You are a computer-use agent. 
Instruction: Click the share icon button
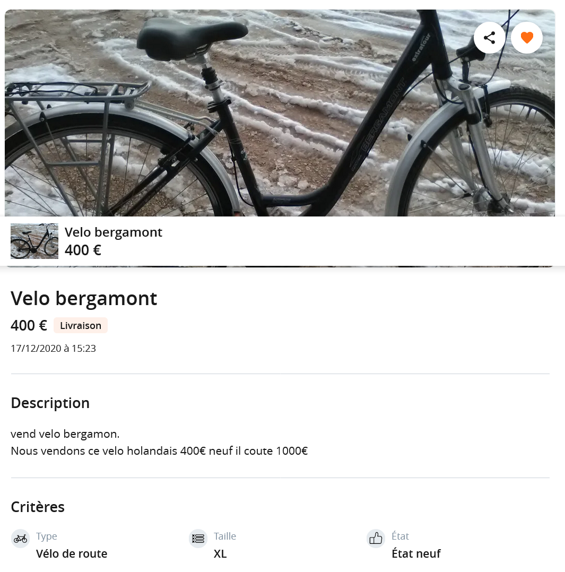(x=490, y=38)
